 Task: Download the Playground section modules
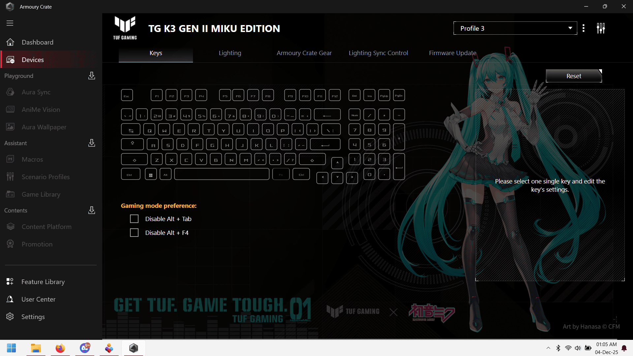click(x=92, y=76)
